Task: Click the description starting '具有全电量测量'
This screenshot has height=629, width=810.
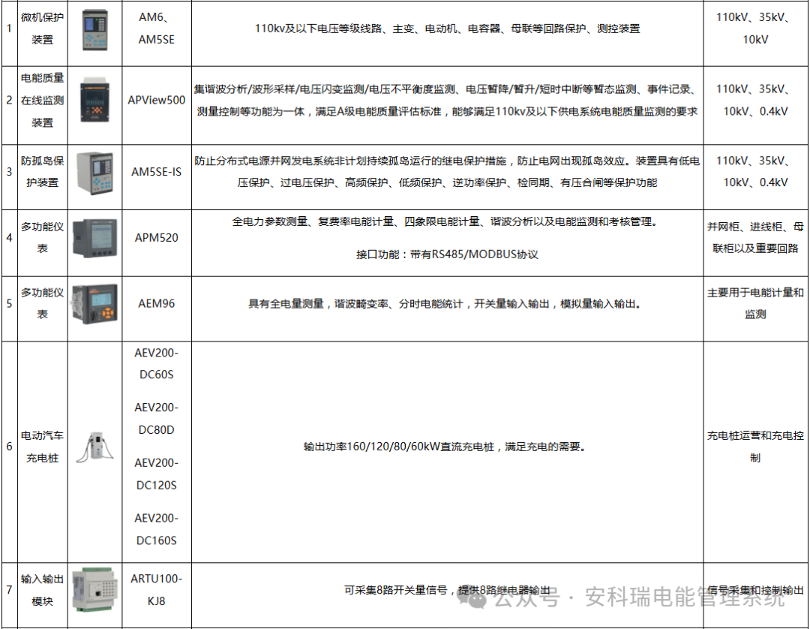Action: click(x=447, y=304)
